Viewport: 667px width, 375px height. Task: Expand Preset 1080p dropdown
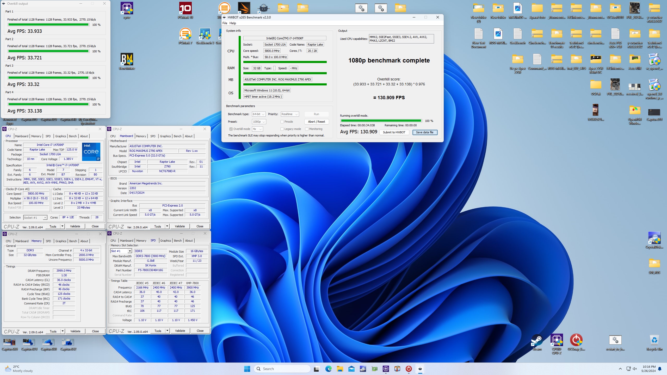(259, 122)
